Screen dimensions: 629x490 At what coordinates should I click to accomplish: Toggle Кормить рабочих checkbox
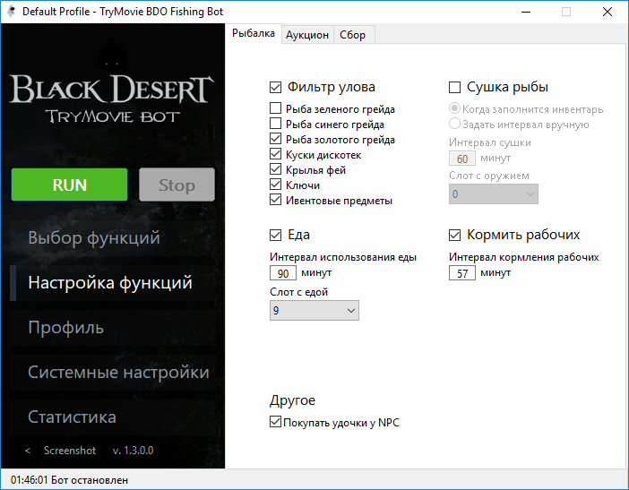coord(454,235)
